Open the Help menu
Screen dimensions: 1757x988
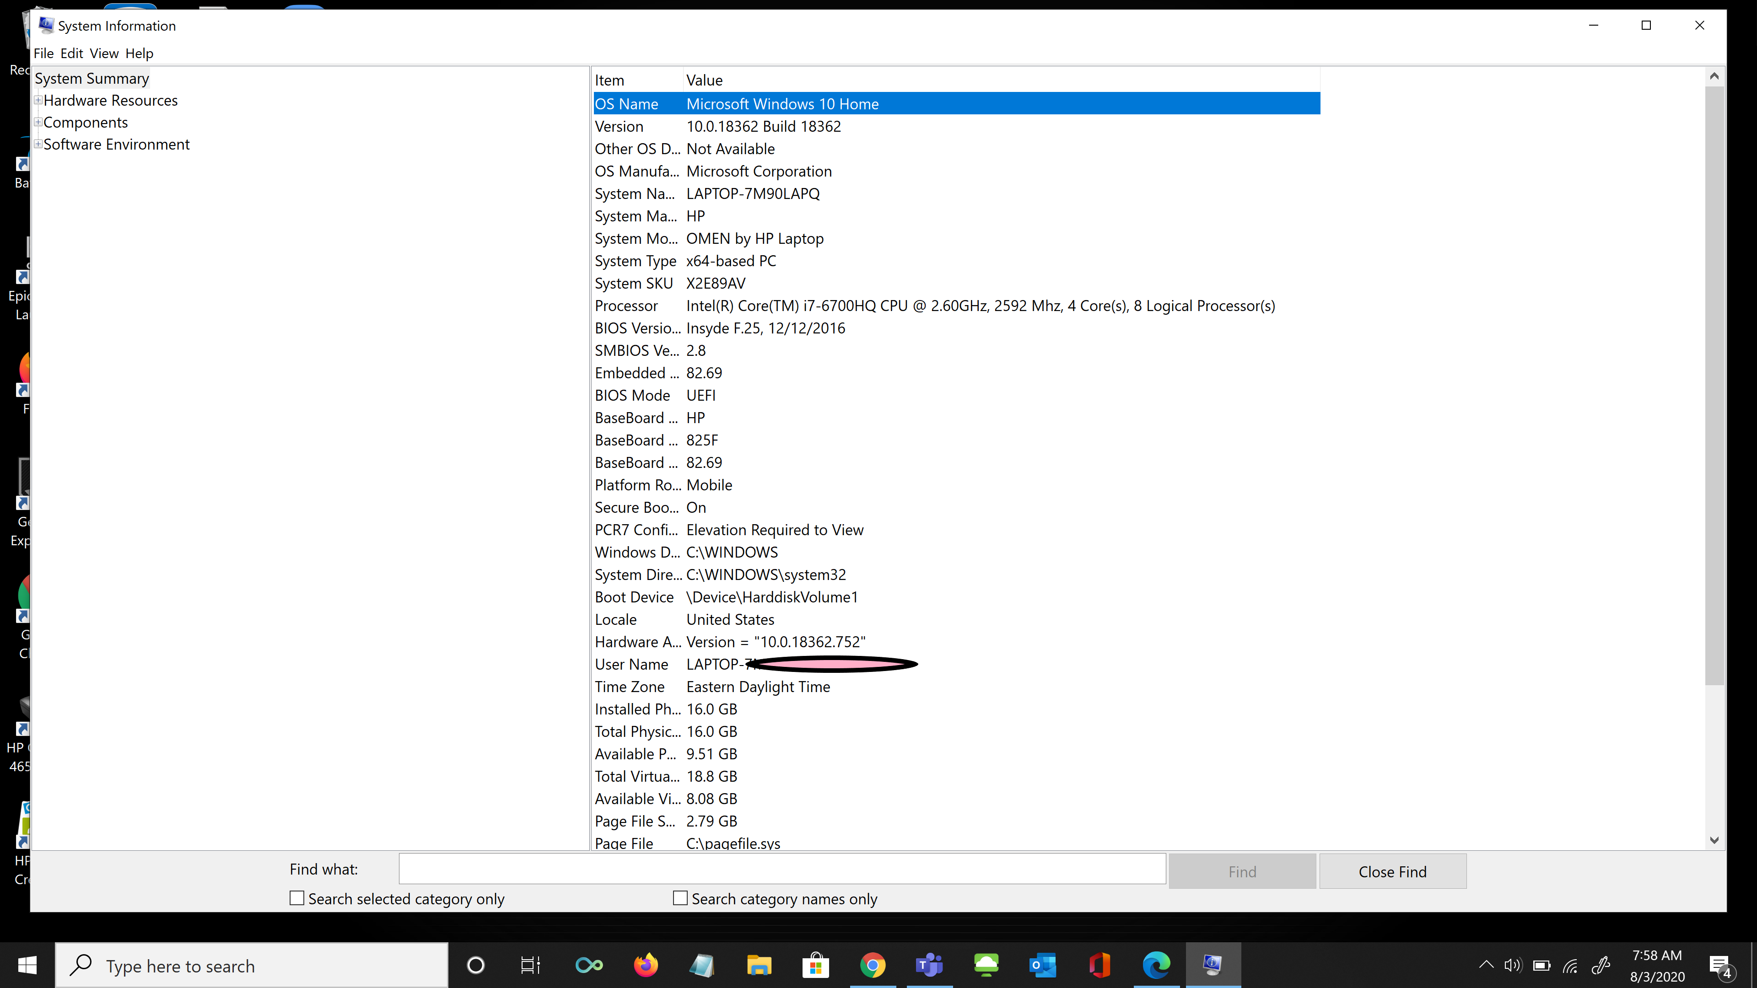pos(139,53)
